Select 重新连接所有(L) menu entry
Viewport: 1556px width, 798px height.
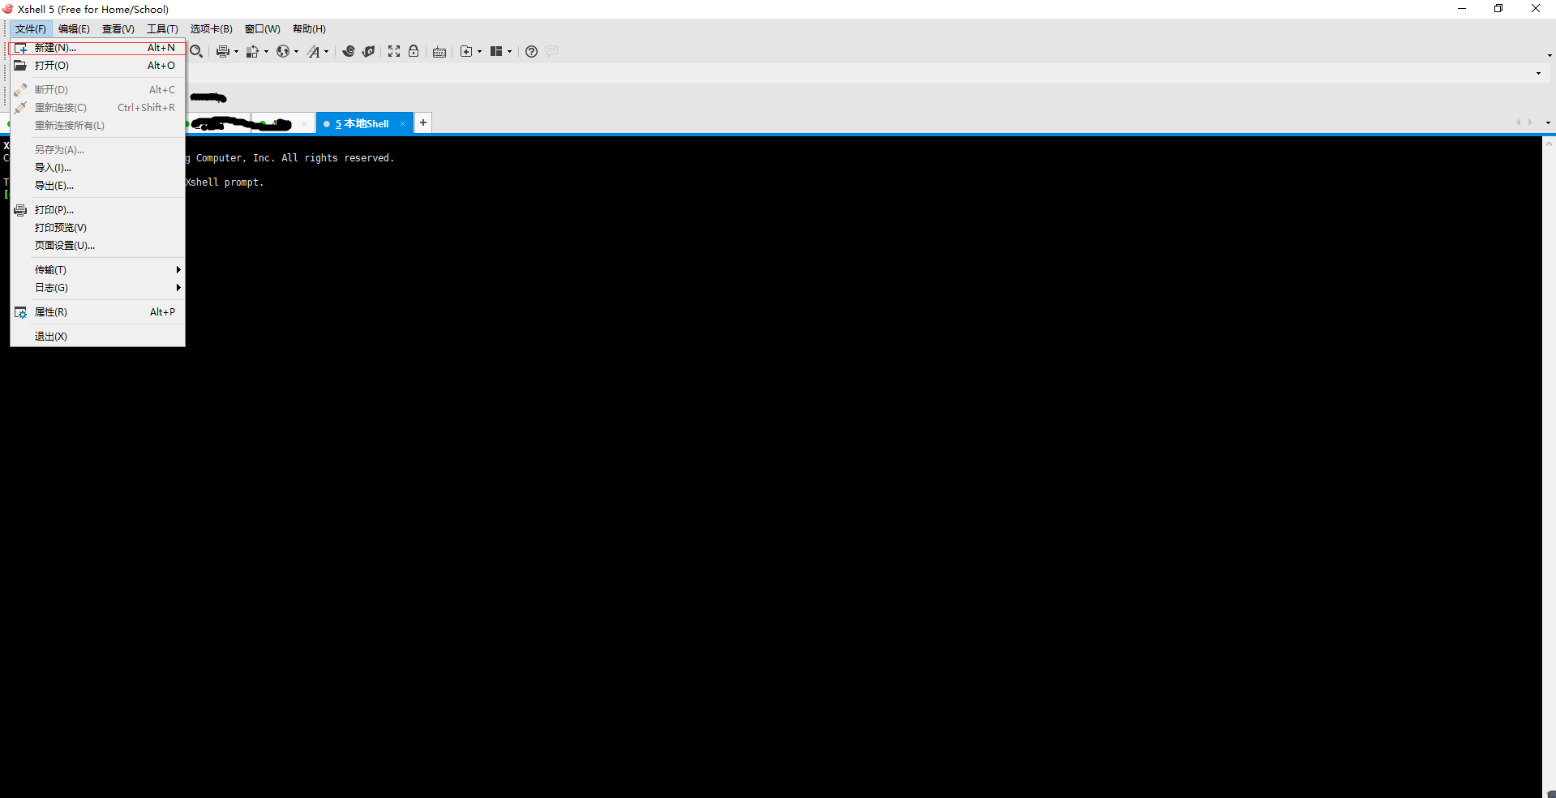[x=97, y=126]
